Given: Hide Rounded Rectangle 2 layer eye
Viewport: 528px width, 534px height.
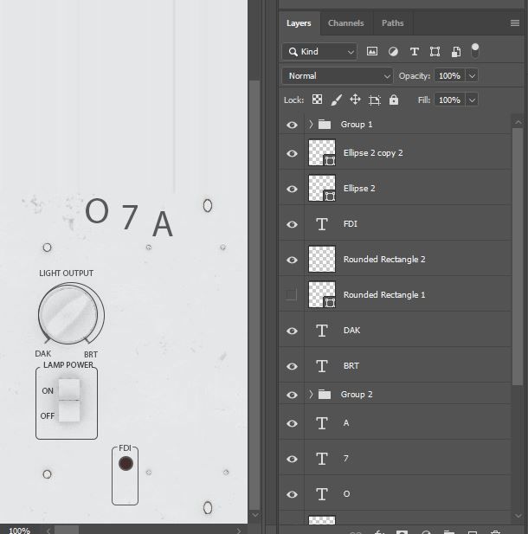Looking at the screenshot, I should 292,260.
